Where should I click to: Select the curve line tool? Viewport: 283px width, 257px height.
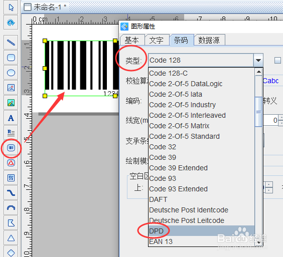click(x=11, y=193)
